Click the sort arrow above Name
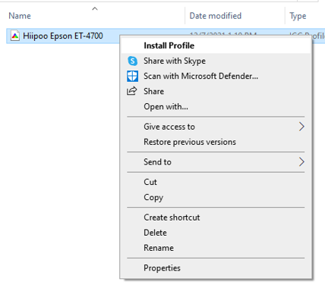 (95, 9)
